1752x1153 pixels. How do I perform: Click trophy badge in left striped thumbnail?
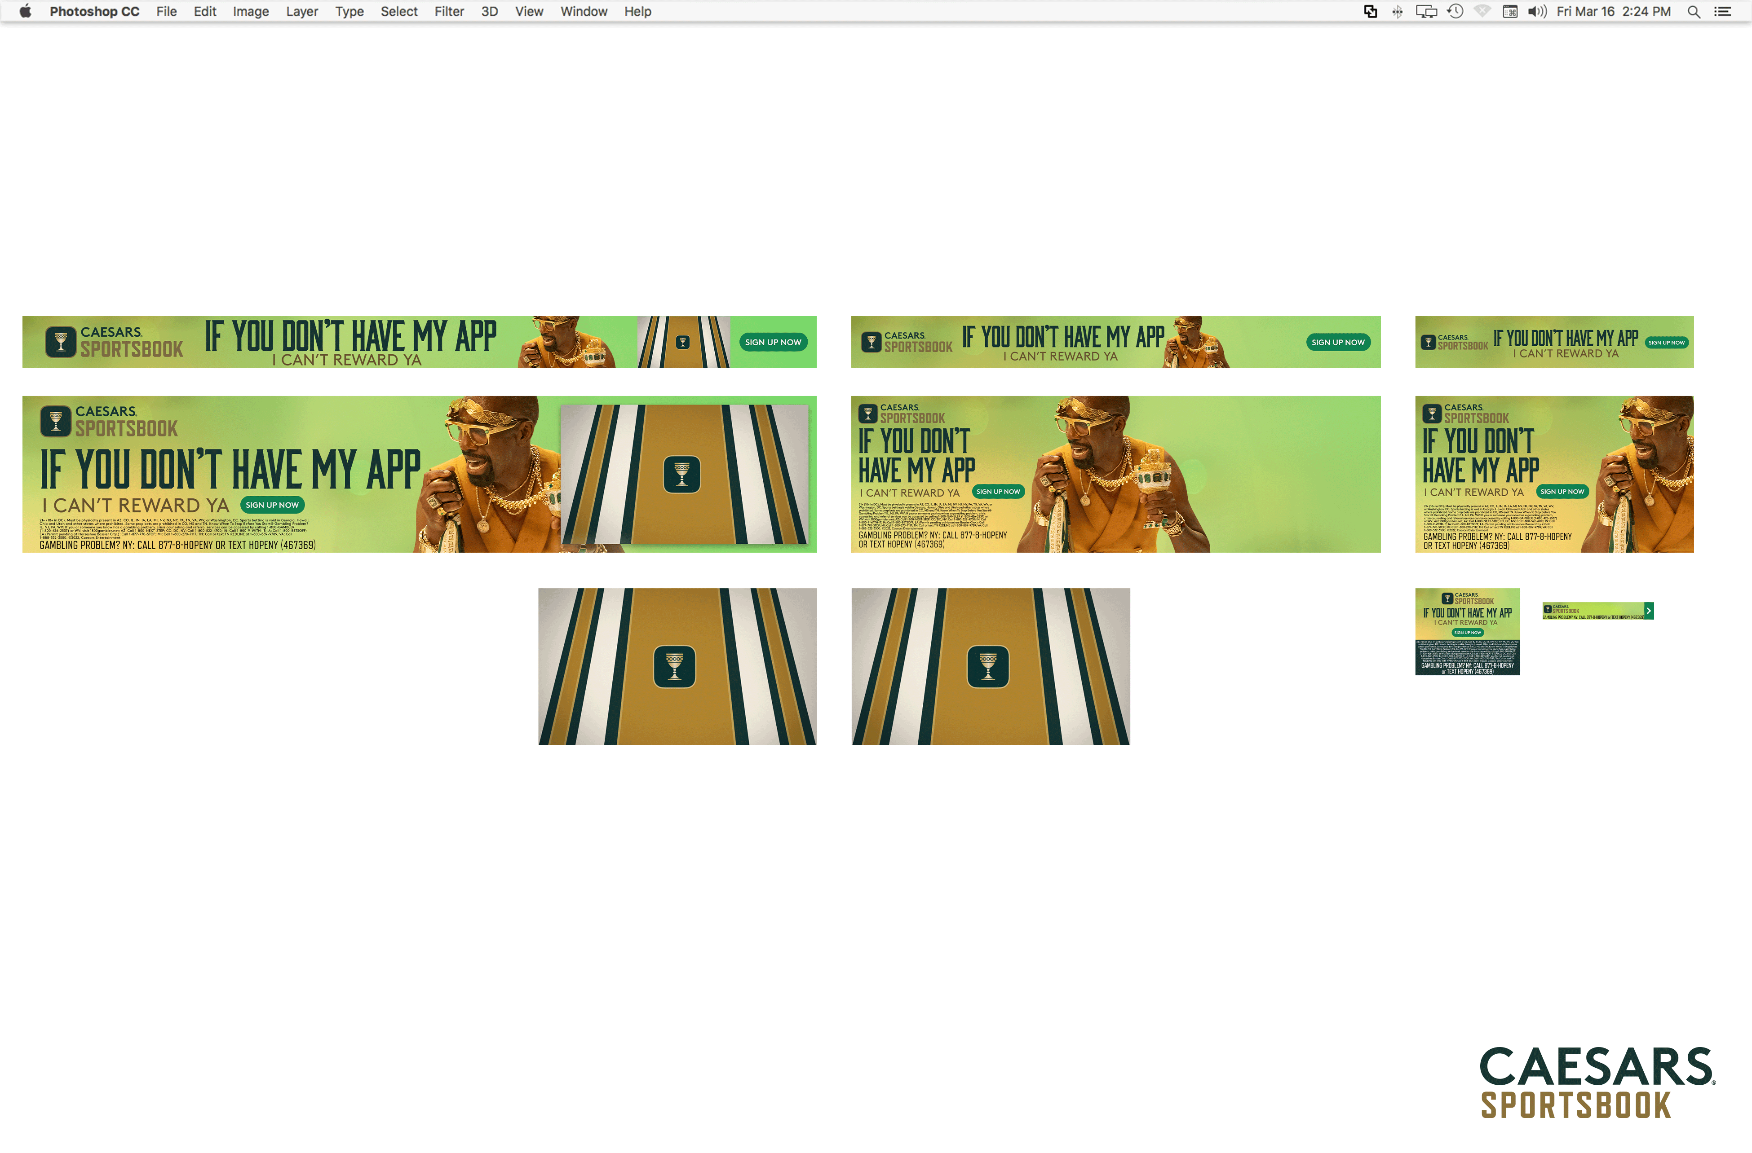pos(675,667)
